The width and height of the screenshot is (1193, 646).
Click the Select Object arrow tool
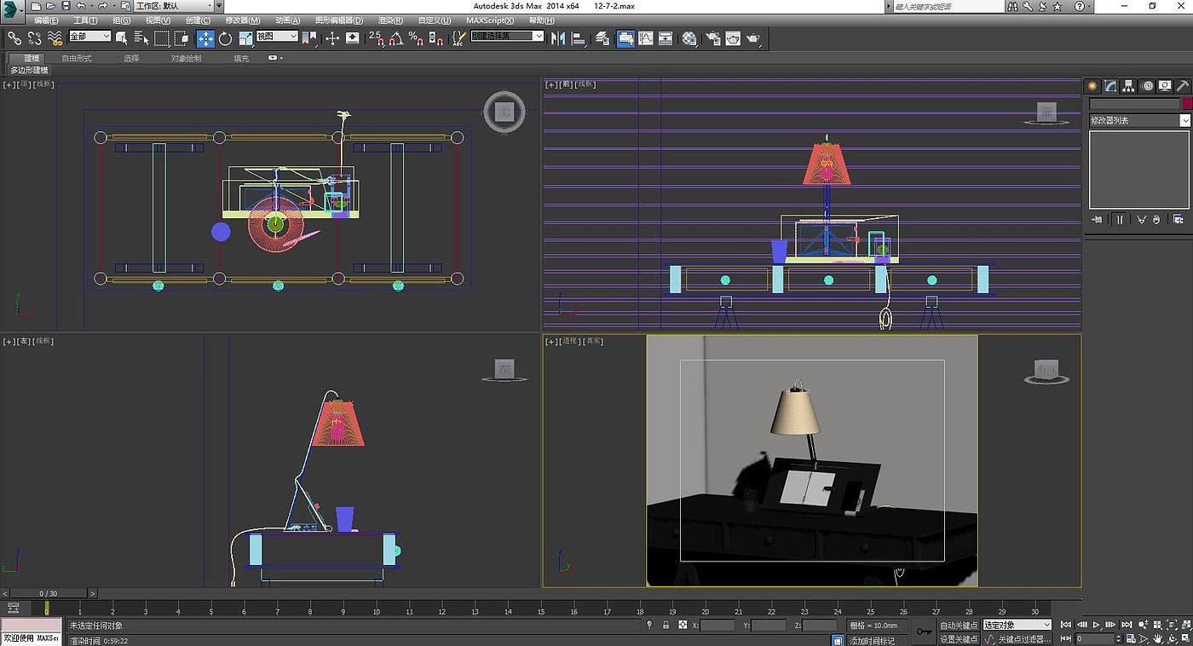point(121,38)
